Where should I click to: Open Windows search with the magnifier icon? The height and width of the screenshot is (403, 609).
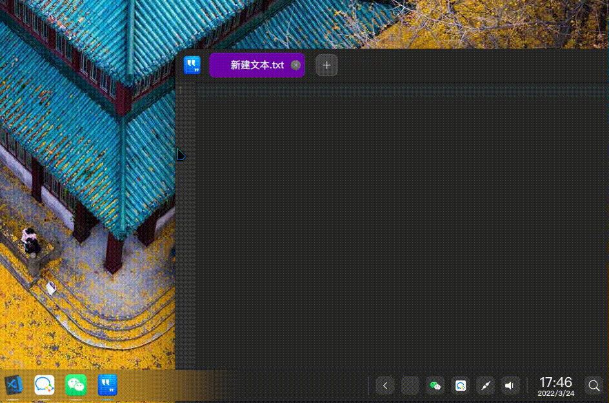(x=593, y=385)
